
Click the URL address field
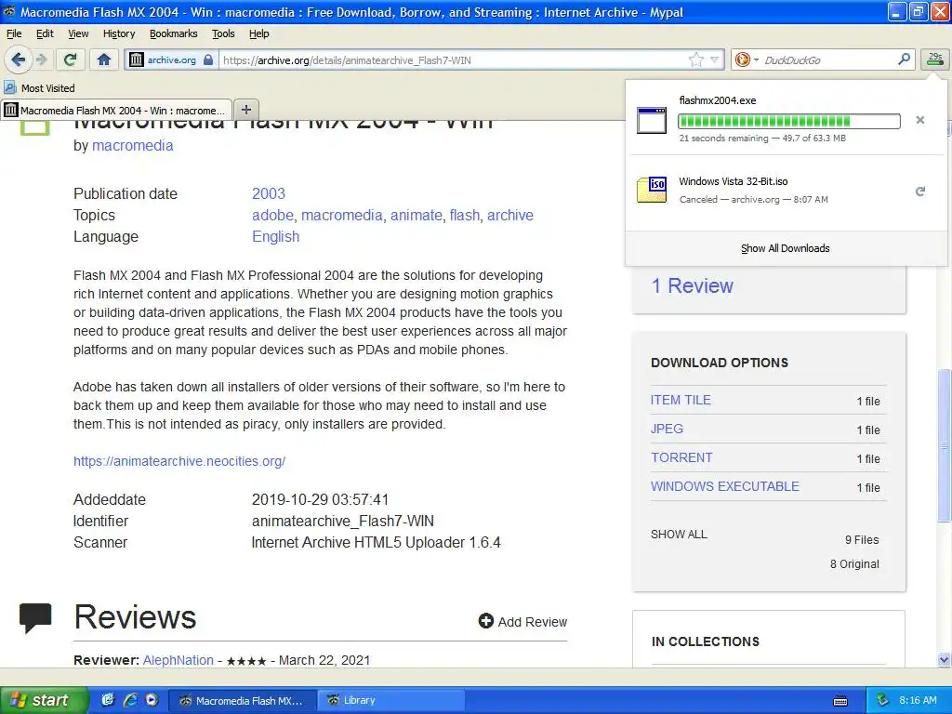coord(453,59)
